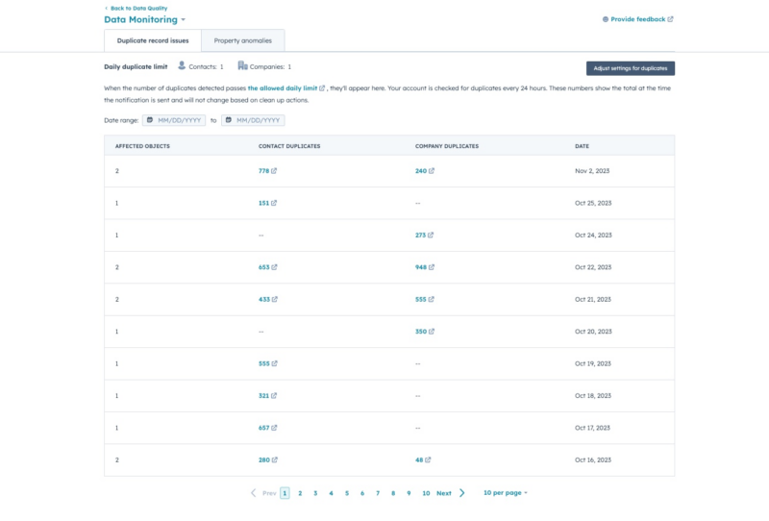Screen dimensions: 769x521
Task: Go to pagination page 2
Action: [300, 493]
